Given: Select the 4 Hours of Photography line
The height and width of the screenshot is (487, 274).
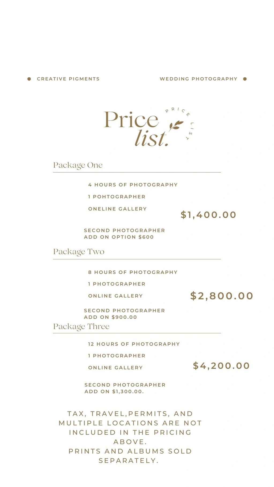Looking at the screenshot, I should pos(133,185).
